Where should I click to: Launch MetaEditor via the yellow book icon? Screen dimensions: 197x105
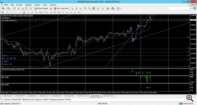point(51,8)
